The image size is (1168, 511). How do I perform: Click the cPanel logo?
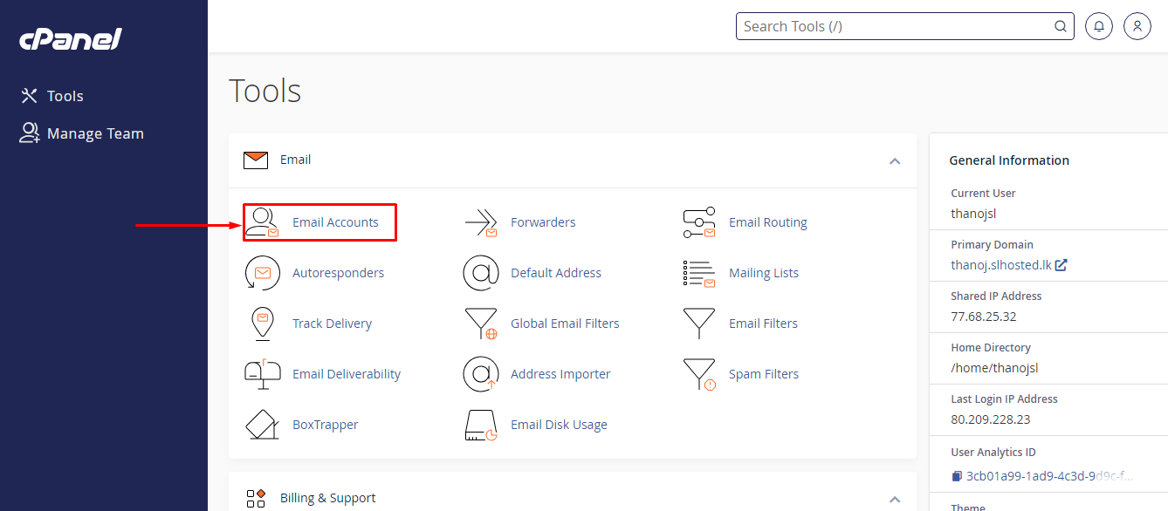(x=71, y=39)
